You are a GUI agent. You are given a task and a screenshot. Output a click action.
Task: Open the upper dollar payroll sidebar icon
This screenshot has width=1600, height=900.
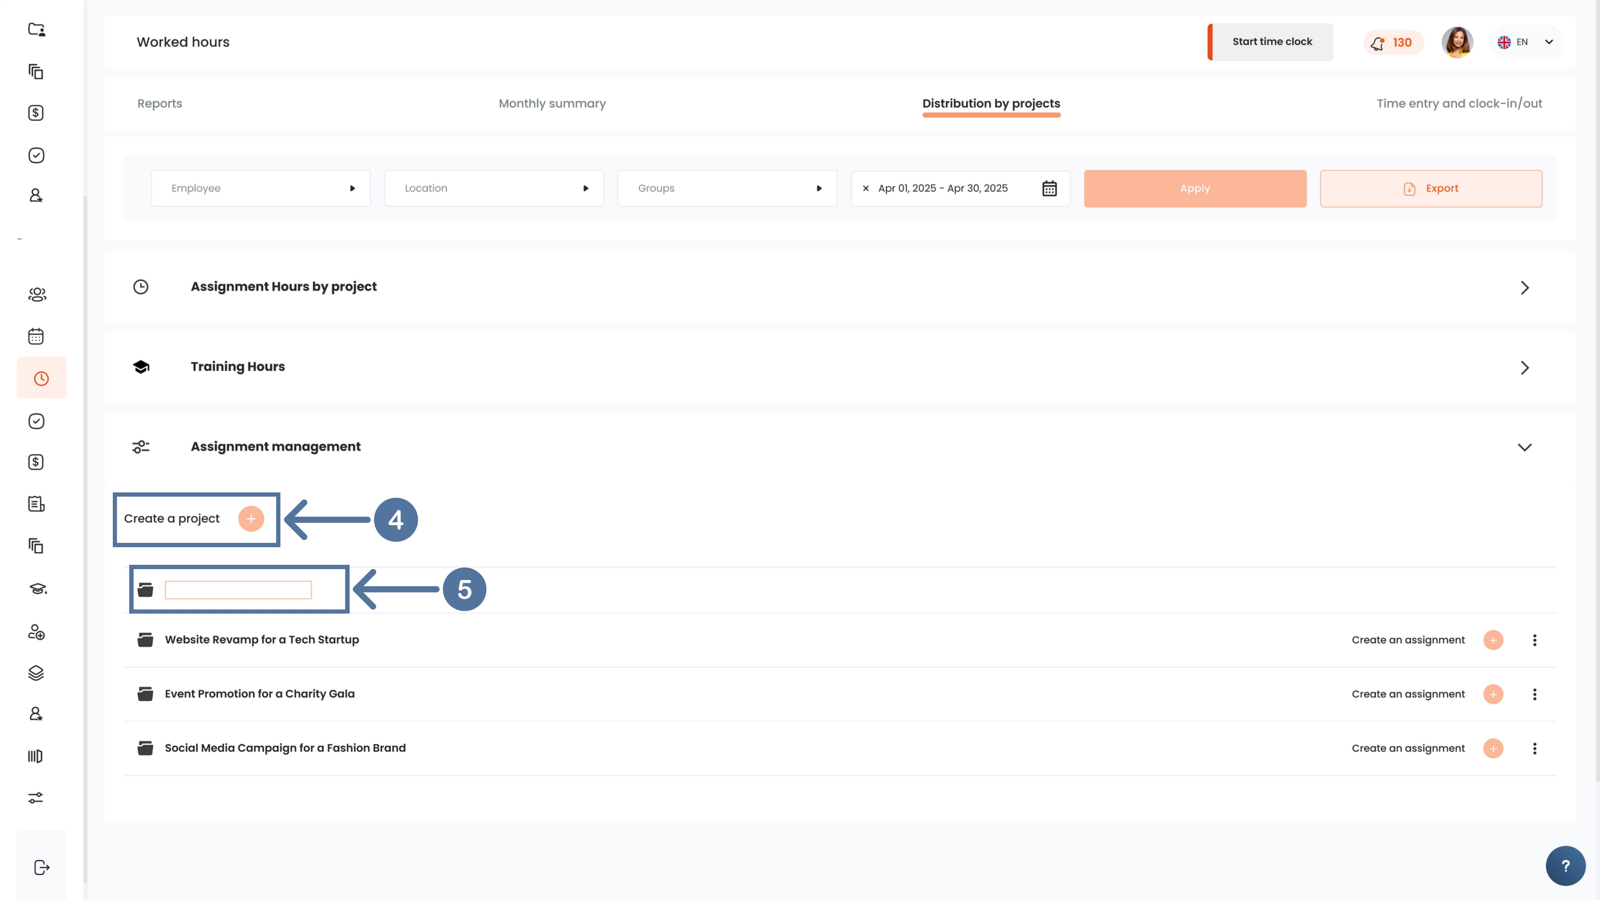[36, 113]
